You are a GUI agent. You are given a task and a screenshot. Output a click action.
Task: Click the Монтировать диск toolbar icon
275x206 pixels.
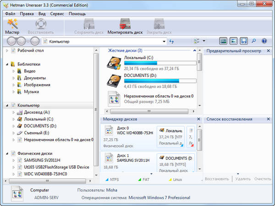(125, 26)
